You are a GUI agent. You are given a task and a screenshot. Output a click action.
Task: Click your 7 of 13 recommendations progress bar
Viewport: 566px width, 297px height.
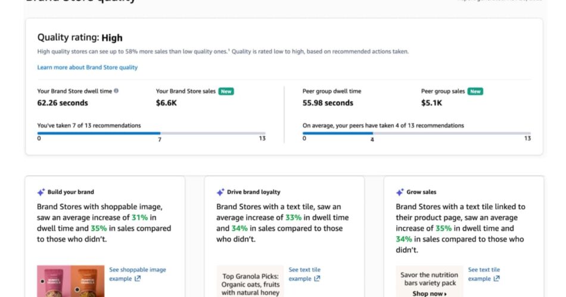click(x=152, y=133)
